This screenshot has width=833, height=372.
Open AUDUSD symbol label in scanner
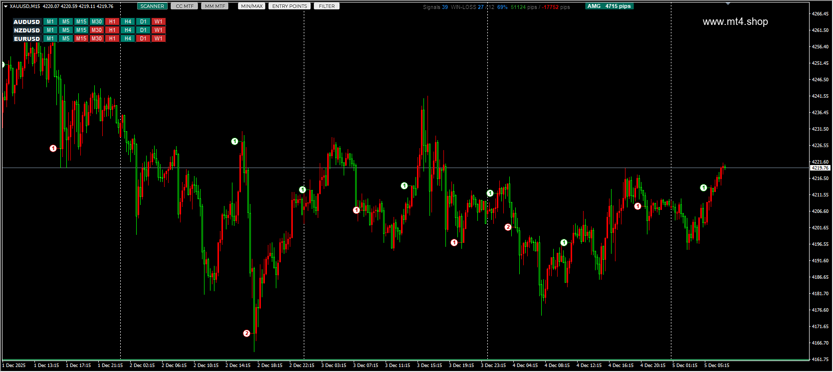(x=27, y=22)
